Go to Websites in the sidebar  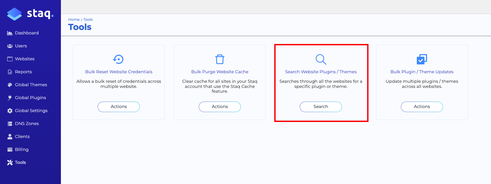24,59
